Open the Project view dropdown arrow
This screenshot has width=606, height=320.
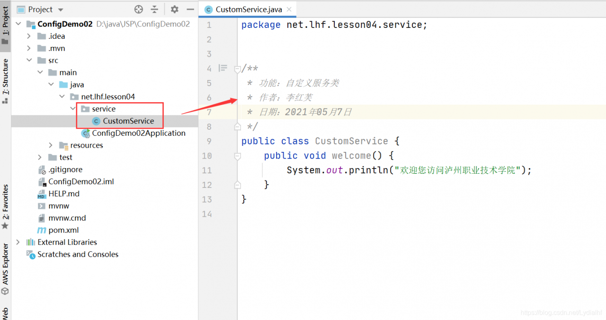(x=61, y=9)
